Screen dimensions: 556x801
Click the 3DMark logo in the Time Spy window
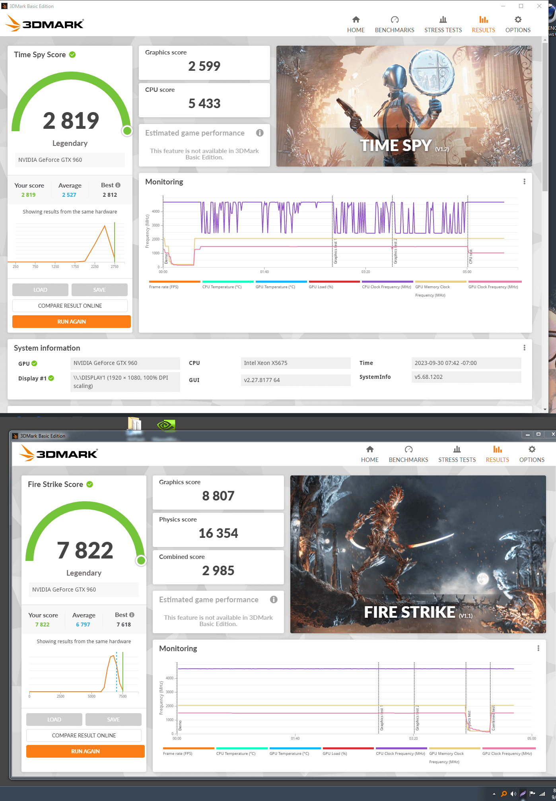[x=45, y=23]
